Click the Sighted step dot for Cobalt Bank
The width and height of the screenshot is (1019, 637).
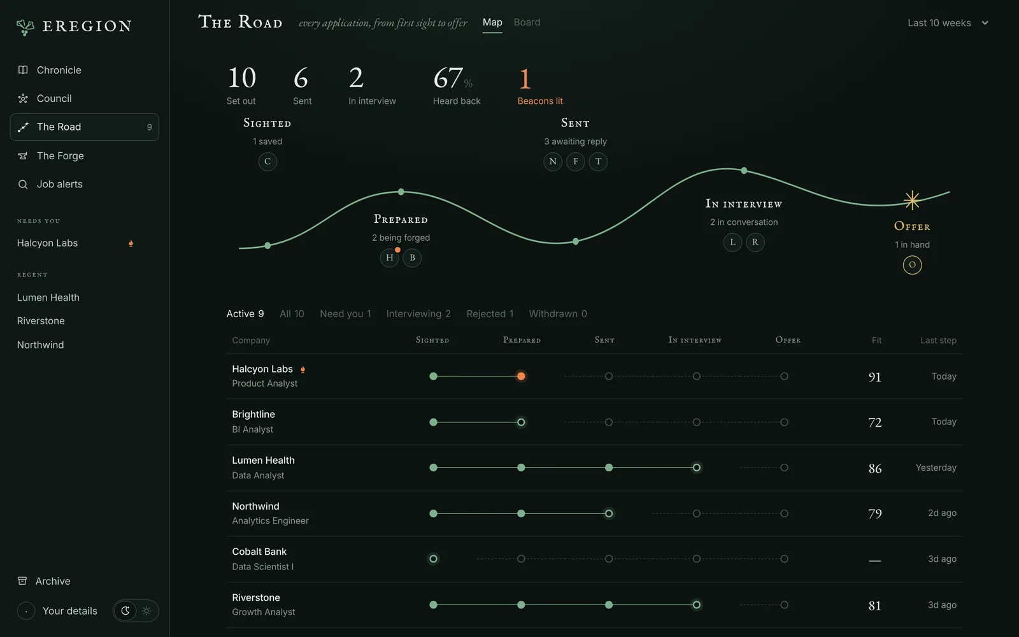pyautogui.click(x=433, y=559)
